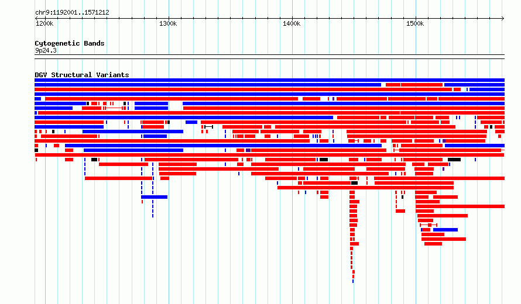Viewport: 521px width, 304px height.
Task: Select wide black bar near 1530k
Action: click(454, 160)
